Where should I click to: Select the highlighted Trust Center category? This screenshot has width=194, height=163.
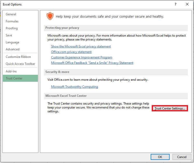(20, 78)
